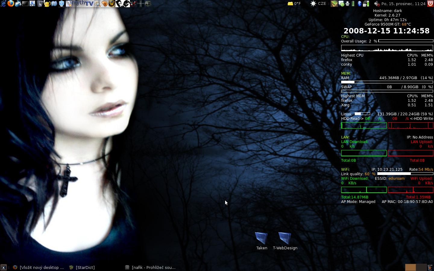Open the document search magnifier launcher
Screen dimensions: 434x271
coord(97,4)
